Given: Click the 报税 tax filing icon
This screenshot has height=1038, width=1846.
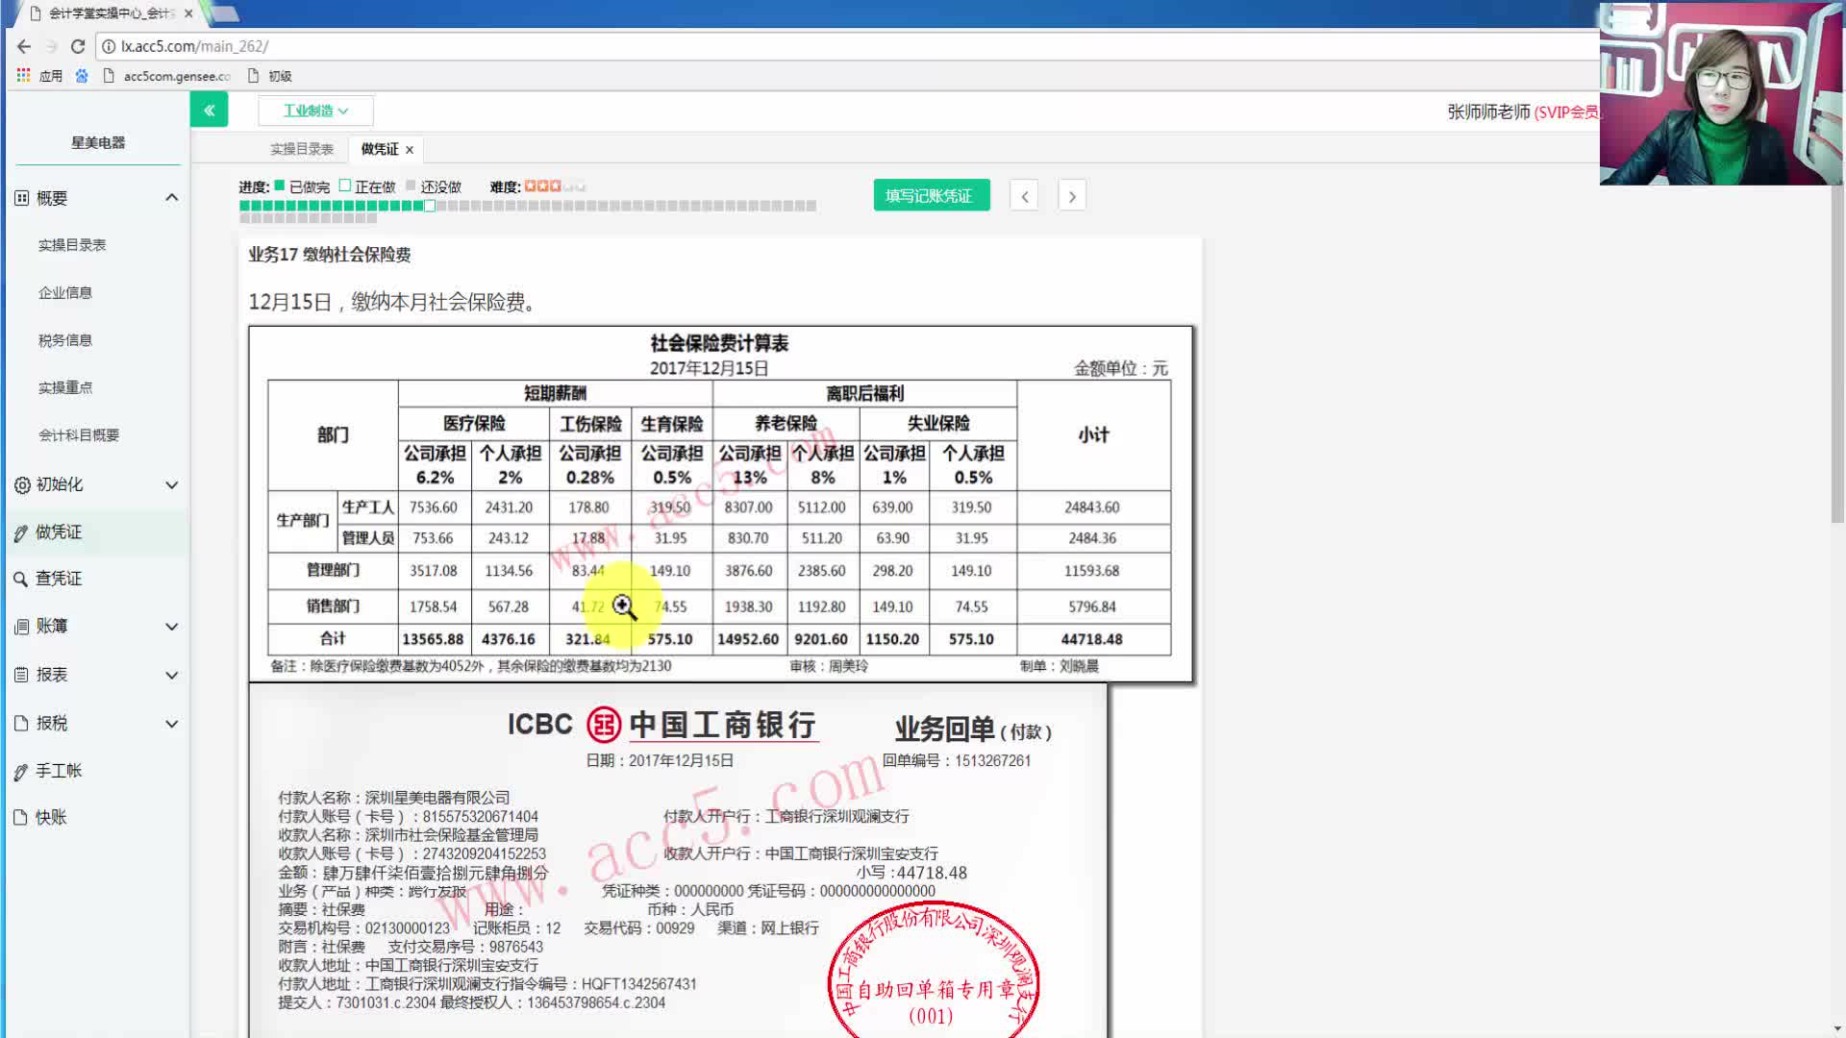Looking at the screenshot, I should coord(21,723).
